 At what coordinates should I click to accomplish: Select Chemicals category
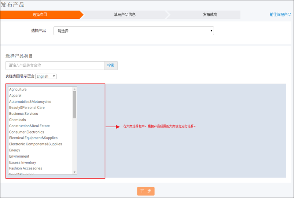pyautogui.click(x=18, y=120)
